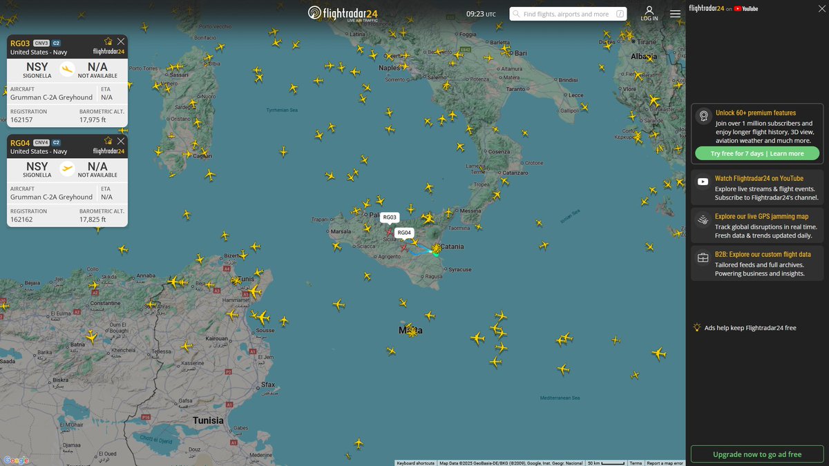Open the B2B custom flight data card
Viewport: 829px width, 466px height.
[x=757, y=264]
